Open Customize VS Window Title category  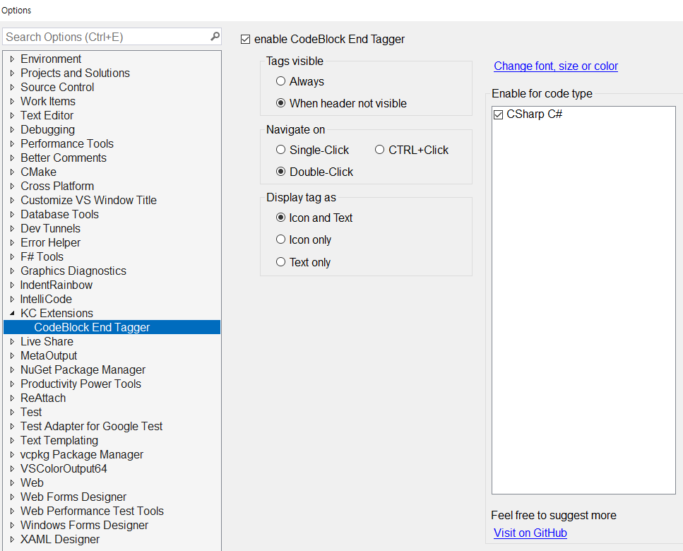pos(88,201)
